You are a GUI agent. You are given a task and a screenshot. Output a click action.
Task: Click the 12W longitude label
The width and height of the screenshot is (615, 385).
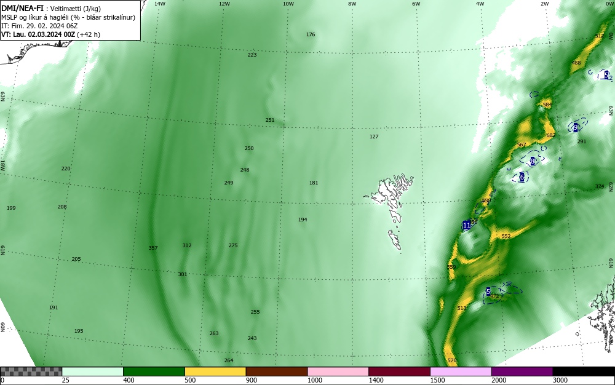224,4
